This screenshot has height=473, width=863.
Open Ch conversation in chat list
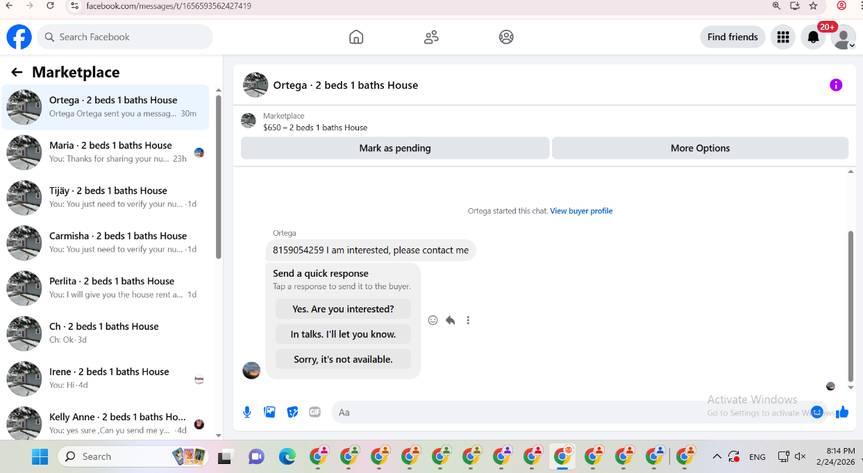[106, 333]
